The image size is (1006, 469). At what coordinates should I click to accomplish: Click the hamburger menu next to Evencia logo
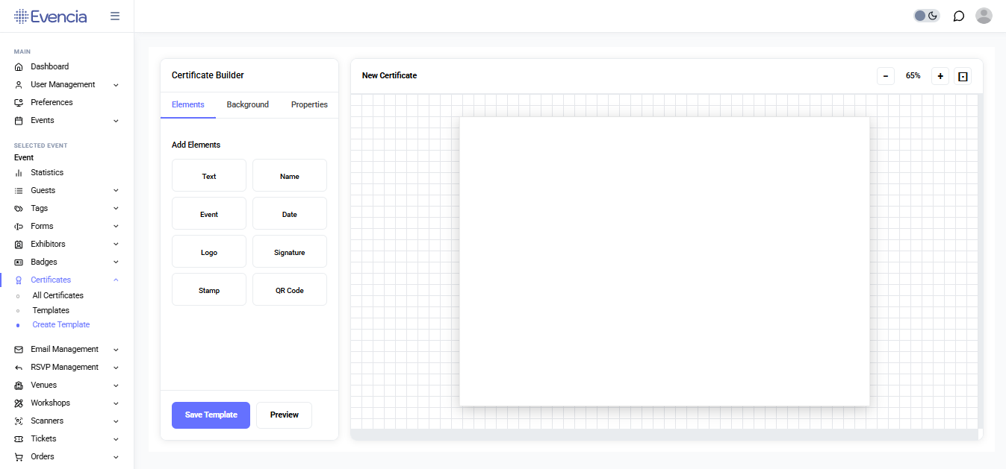click(x=115, y=15)
